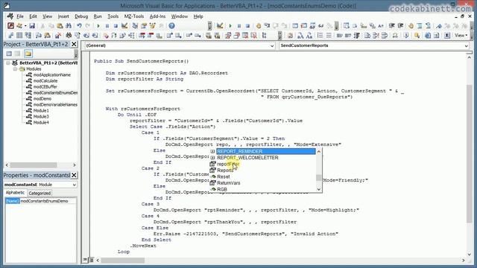Toggle breakpoint with Debug toolbar hand icon
This screenshot has height=268, width=477.
[x=259, y=26]
